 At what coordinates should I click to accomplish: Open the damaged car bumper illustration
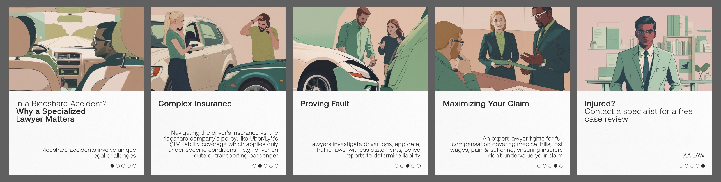coord(360,49)
